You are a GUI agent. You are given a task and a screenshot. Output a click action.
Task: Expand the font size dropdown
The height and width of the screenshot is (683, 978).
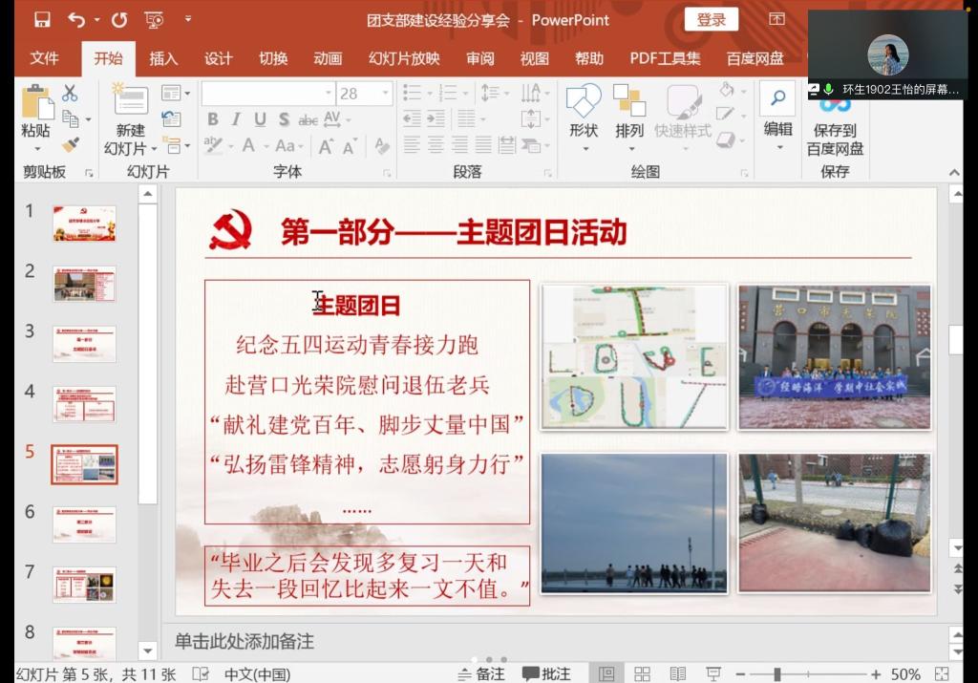[386, 94]
